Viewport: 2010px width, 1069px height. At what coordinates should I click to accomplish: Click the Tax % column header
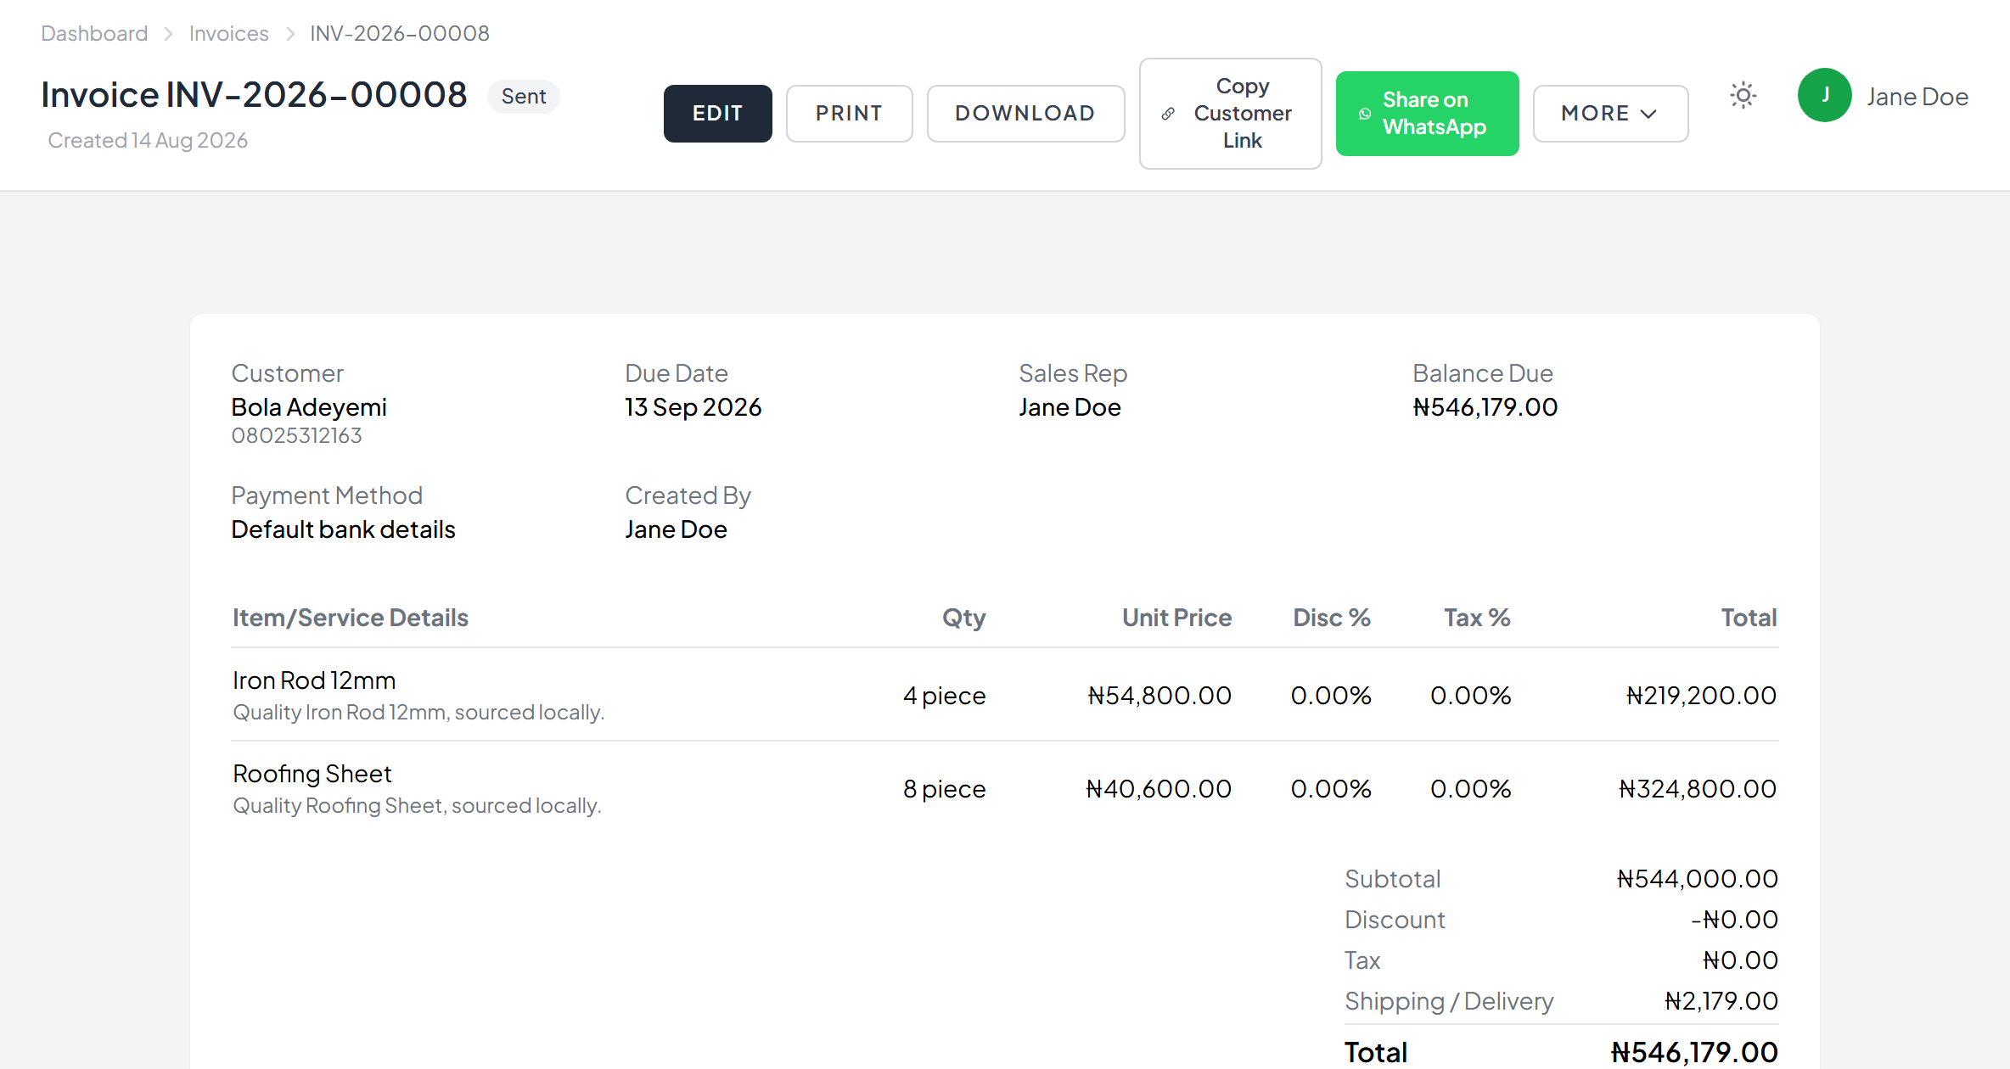[1476, 618]
